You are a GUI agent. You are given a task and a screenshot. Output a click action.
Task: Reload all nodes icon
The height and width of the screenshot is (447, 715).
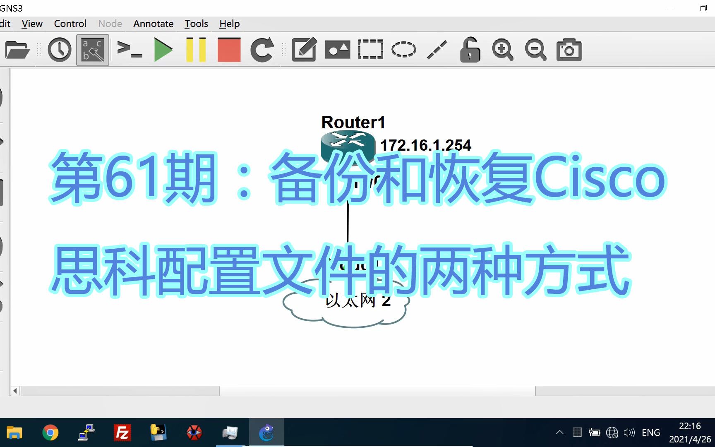click(x=262, y=50)
